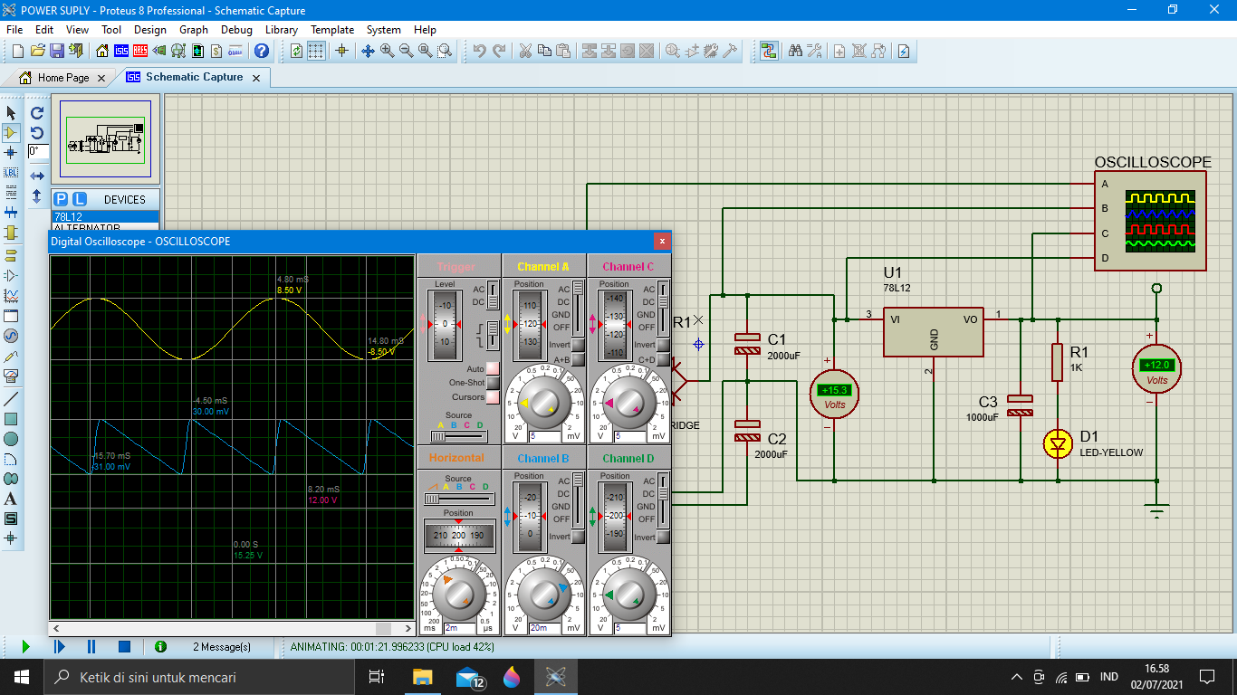Select the 2D Box graphics tool

tap(11, 419)
